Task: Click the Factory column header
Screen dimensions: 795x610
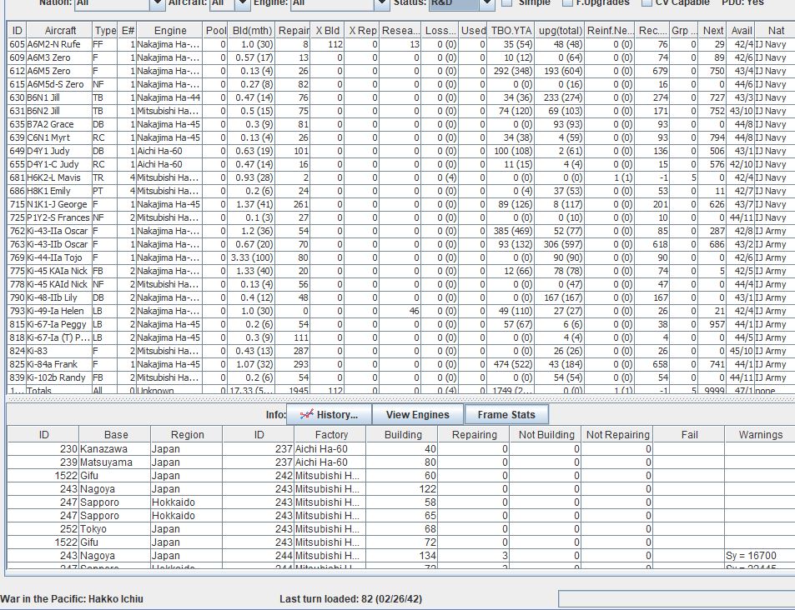Action: (330, 435)
